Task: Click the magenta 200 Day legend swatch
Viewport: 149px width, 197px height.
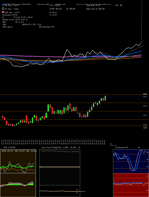Action: coord(3,12)
